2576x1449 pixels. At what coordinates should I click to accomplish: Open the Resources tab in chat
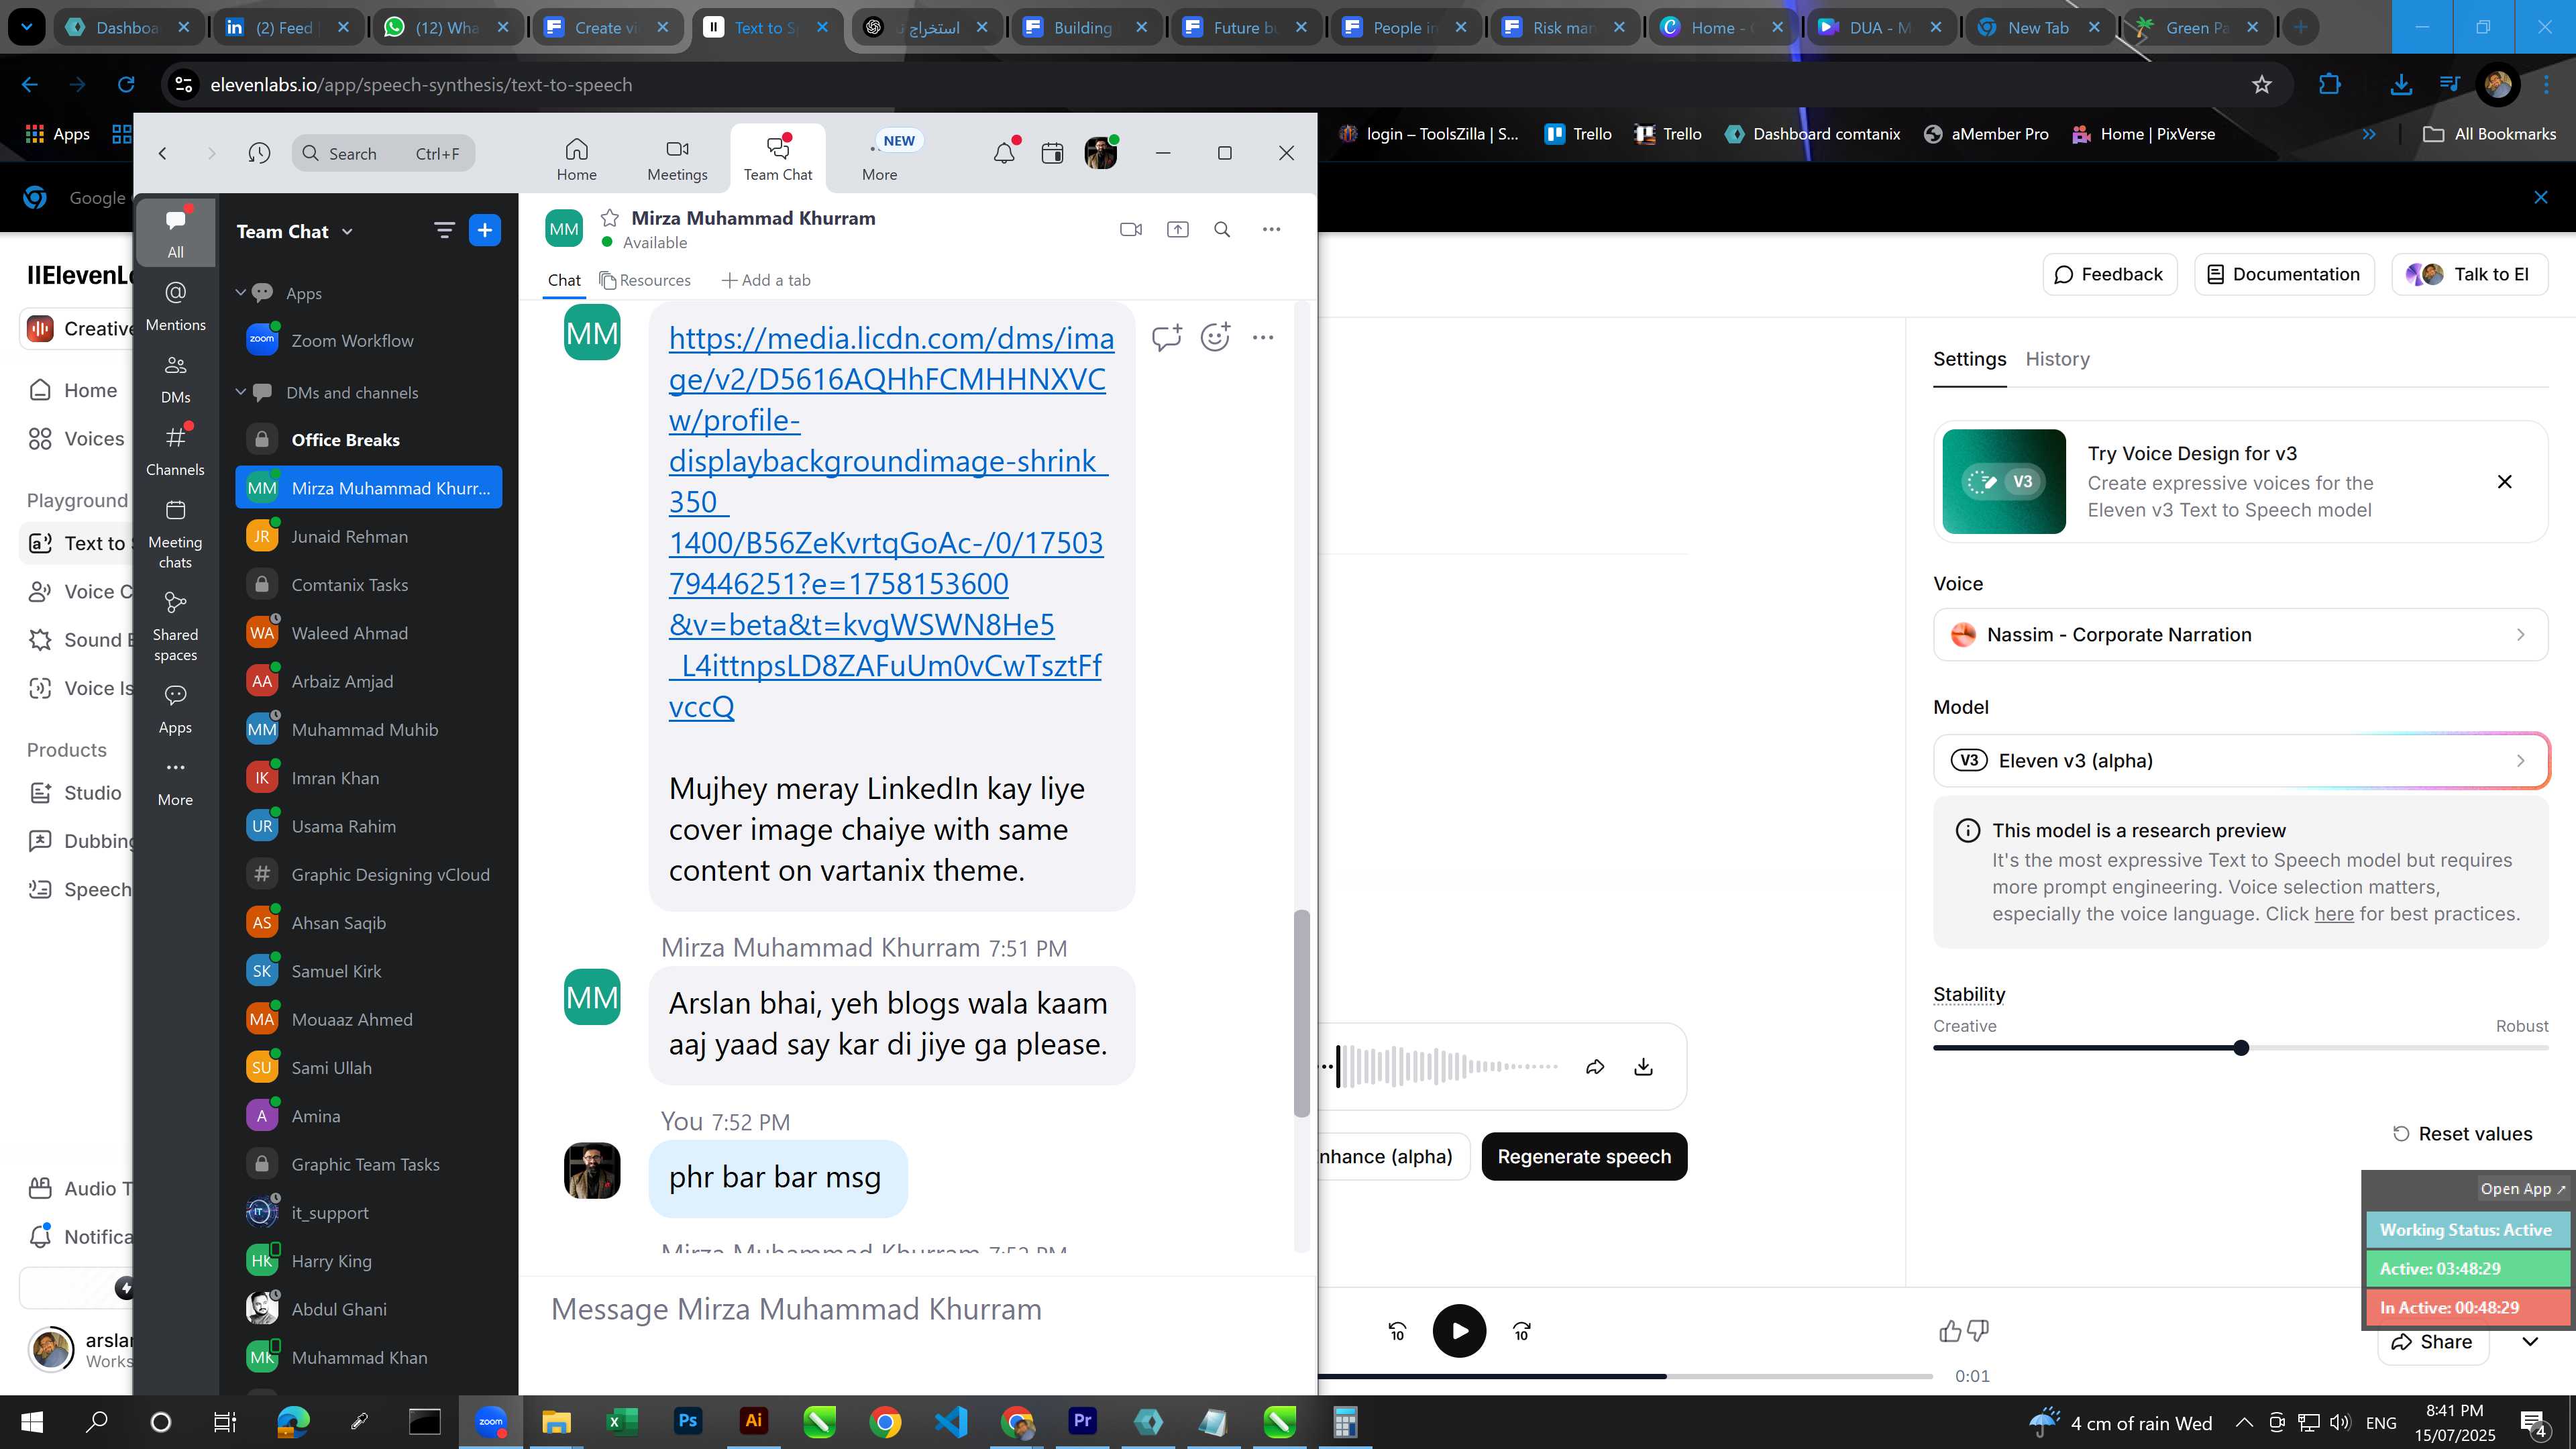pos(645,280)
